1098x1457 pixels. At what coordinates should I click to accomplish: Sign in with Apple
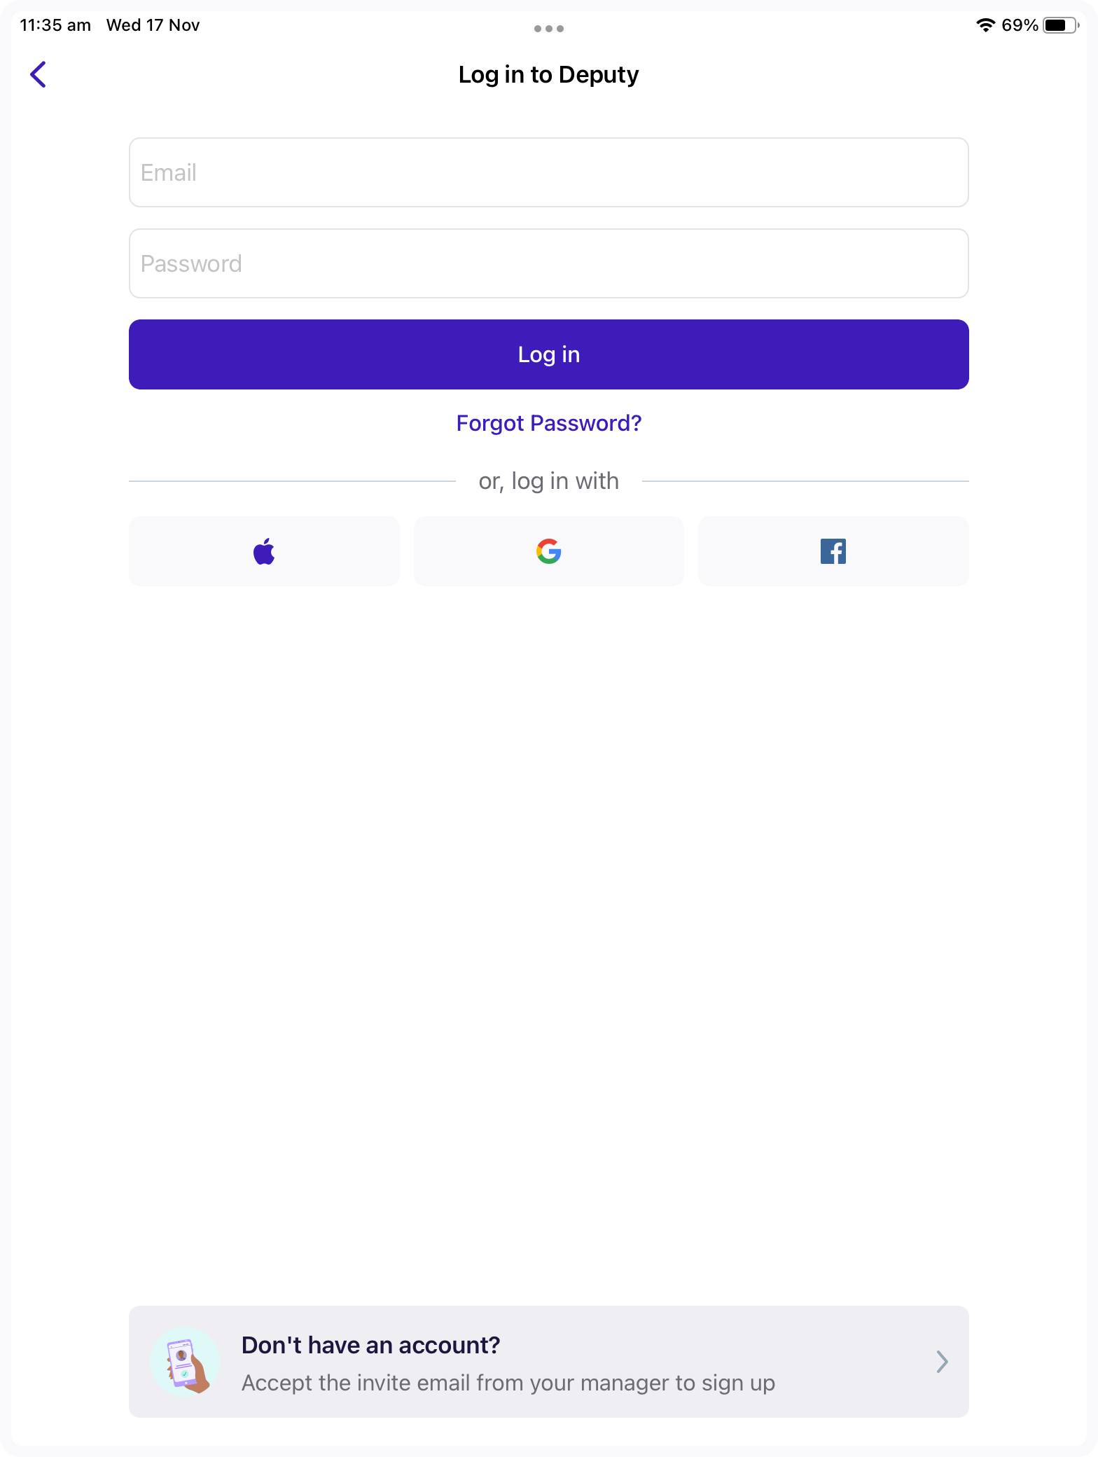pos(264,551)
